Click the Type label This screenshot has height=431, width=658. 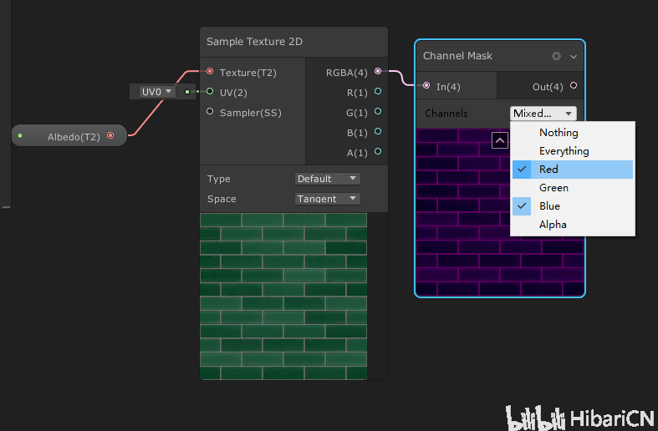tap(218, 179)
